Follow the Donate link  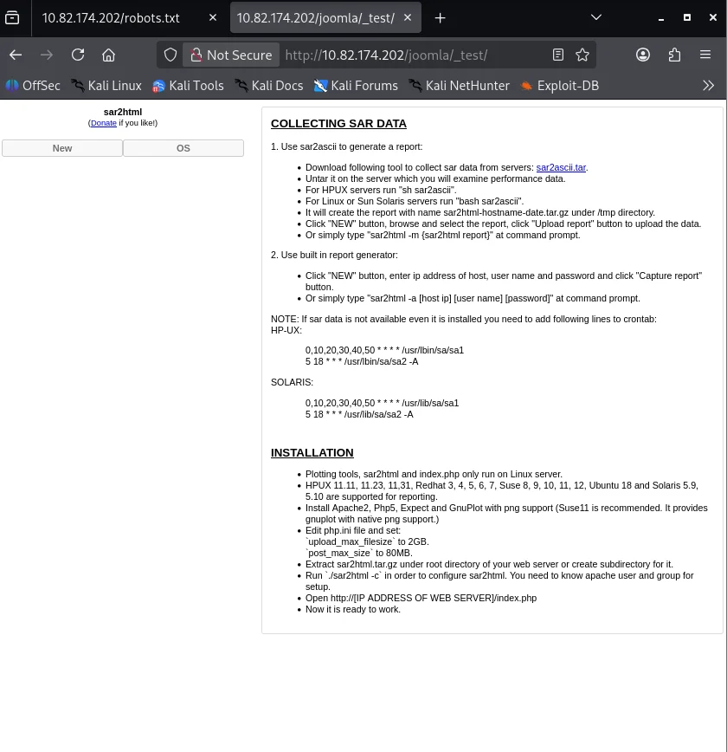click(103, 123)
